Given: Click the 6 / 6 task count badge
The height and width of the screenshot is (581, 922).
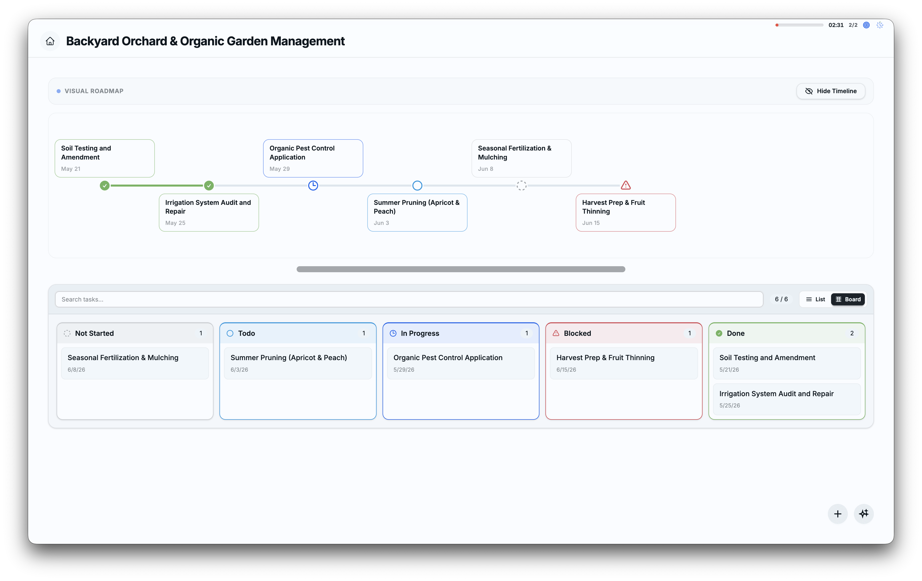Looking at the screenshot, I should click(781, 299).
